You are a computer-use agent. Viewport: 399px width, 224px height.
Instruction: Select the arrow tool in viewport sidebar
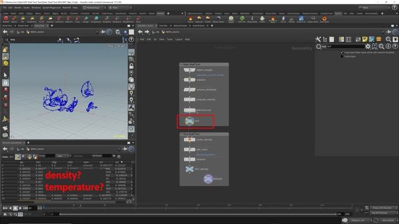point(6,75)
